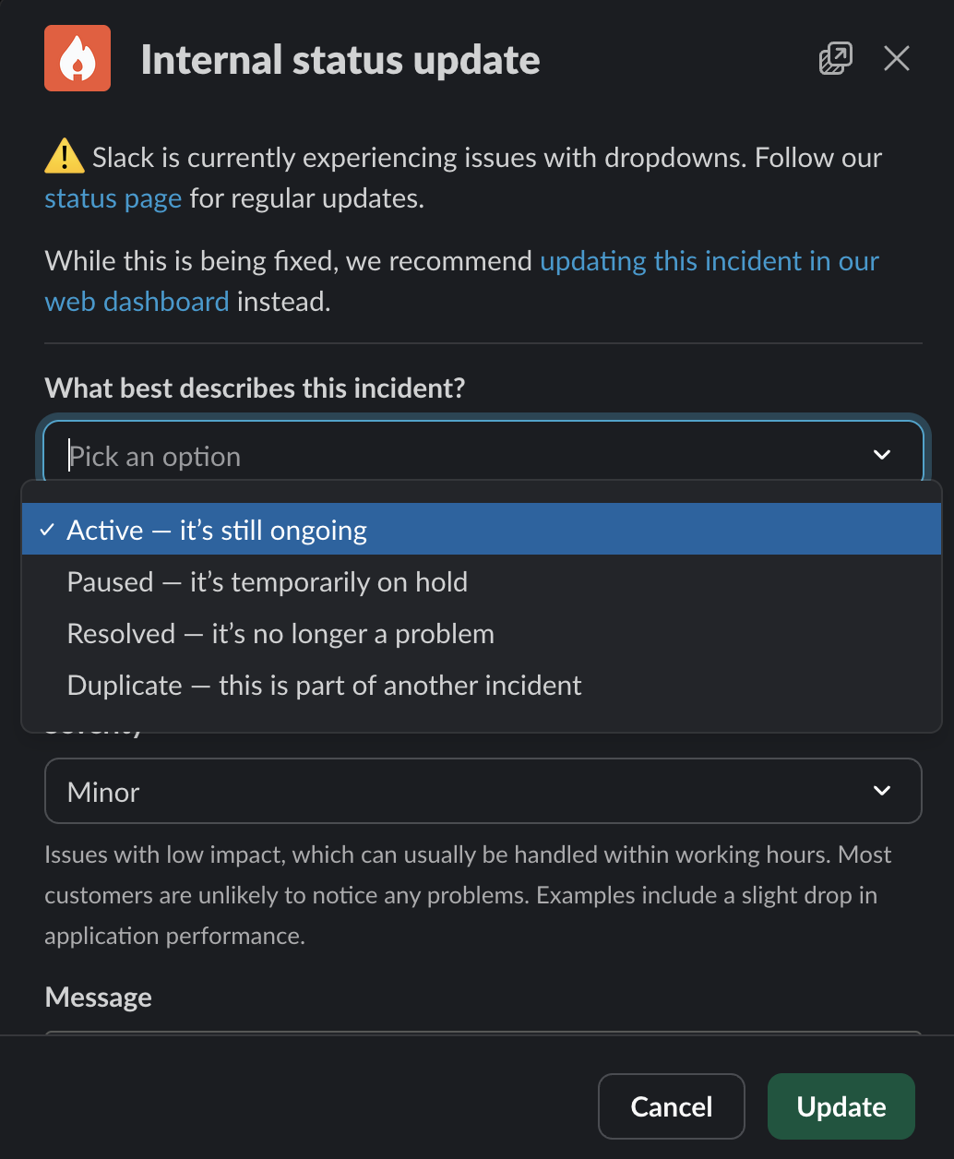Click the chevron arrow on the Minor dropdown
Viewport: 954px width, 1159px height.
click(x=882, y=791)
